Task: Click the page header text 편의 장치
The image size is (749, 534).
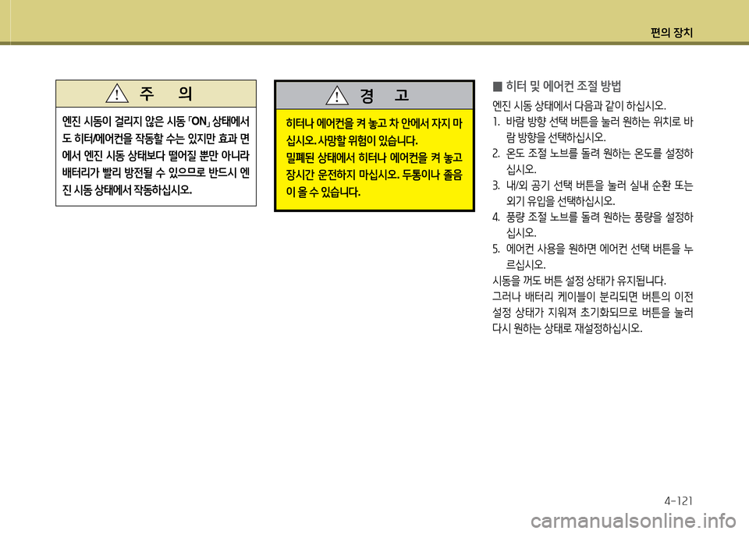Action: (x=671, y=33)
